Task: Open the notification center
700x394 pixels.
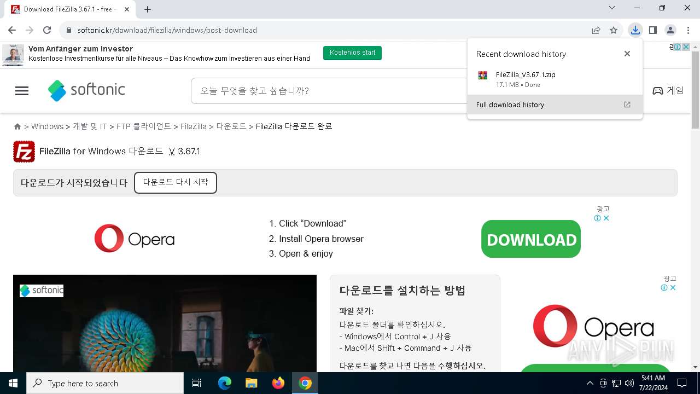Action: pos(682,383)
